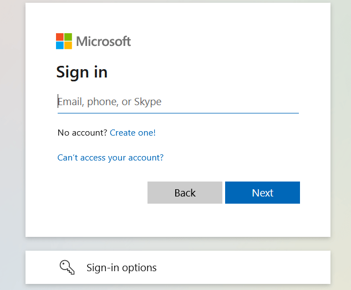Click the Microsoft wordmark text
Image resolution: width=351 pixels, height=290 pixels.
(103, 41)
